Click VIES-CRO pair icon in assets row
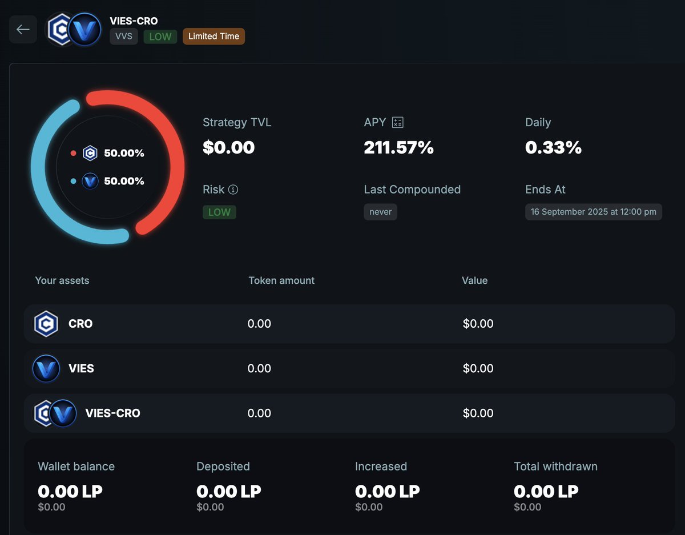The width and height of the screenshot is (685, 535). coord(55,413)
